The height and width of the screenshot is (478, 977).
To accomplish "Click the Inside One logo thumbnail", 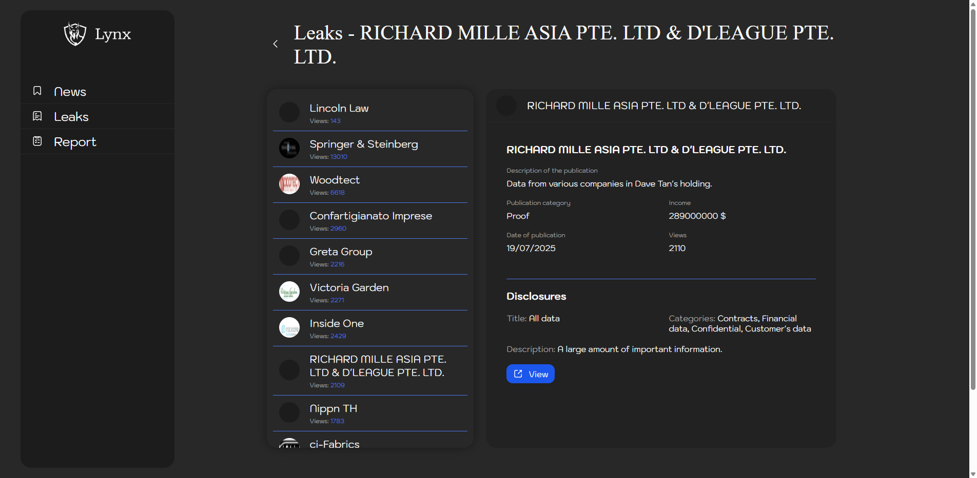I will pos(289,327).
